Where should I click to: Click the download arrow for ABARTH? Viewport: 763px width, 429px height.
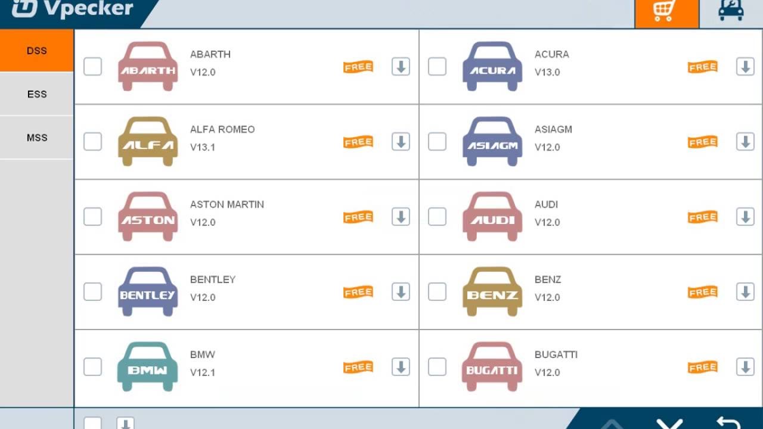click(401, 67)
